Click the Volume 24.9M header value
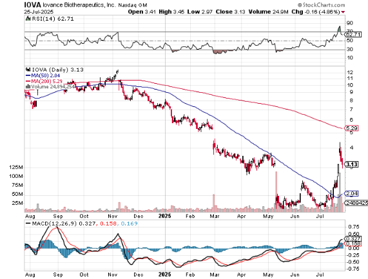The width and height of the screenshot is (368, 279). click(x=268, y=12)
